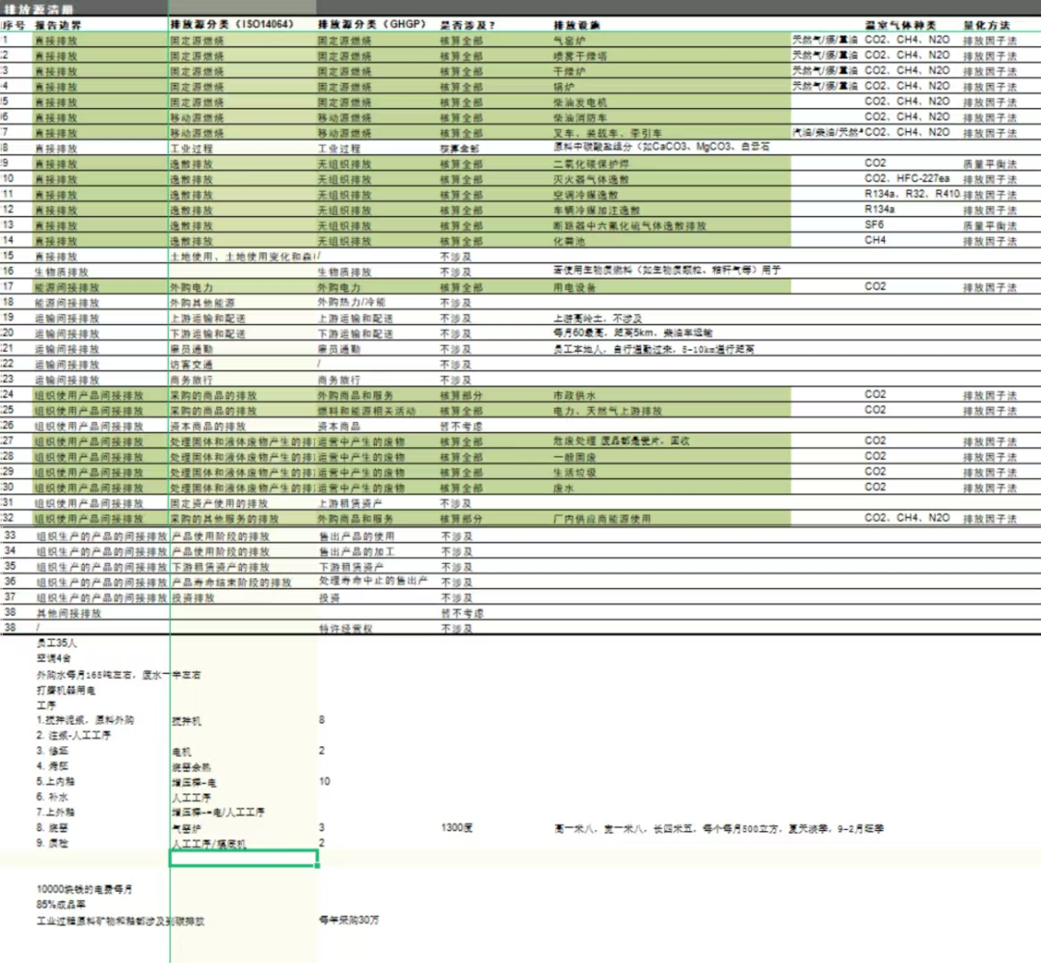Click the 用电设备 facility cell
This screenshot has height=963, width=1041.
pyautogui.click(x=574, y=286)
